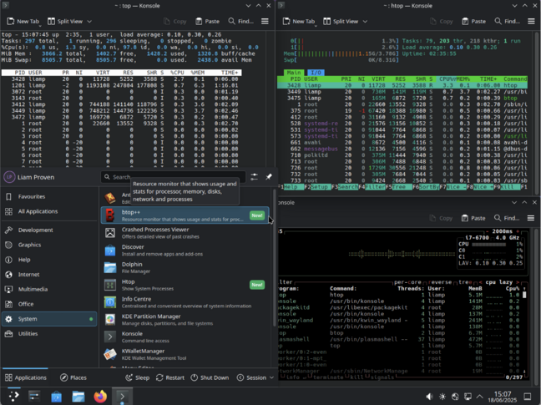Screen dimensions: 541x405
Task: Click the Sleep button
Action: click(x=137, y=377)
